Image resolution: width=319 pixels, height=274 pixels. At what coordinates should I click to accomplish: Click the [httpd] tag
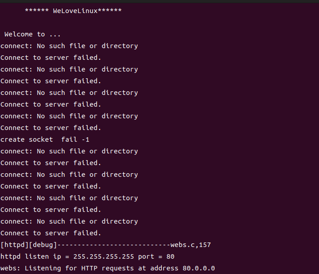14,245
